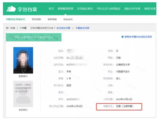Open the 调查/投票 menu item

[150, 9]
